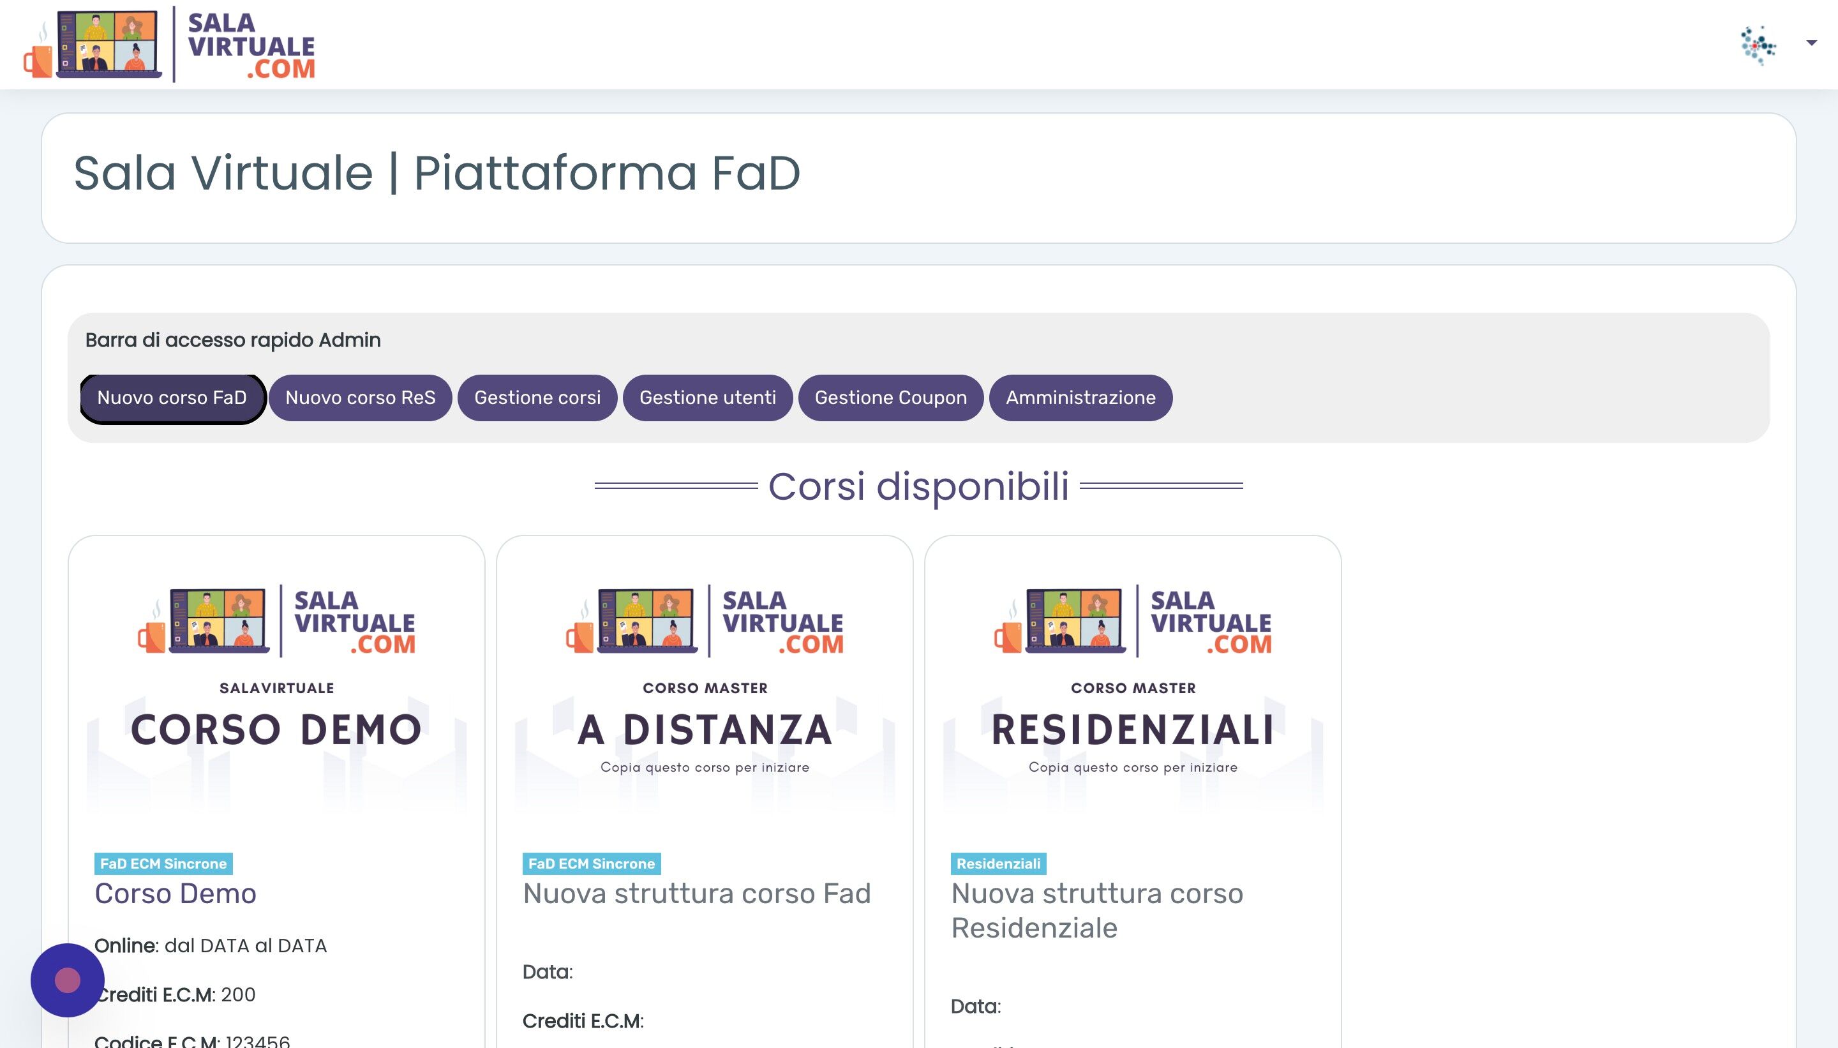Expand the account dropdown arrow top right
The width and height of the screenshot is (1838, 1048).
click(x=1811, y=43)
